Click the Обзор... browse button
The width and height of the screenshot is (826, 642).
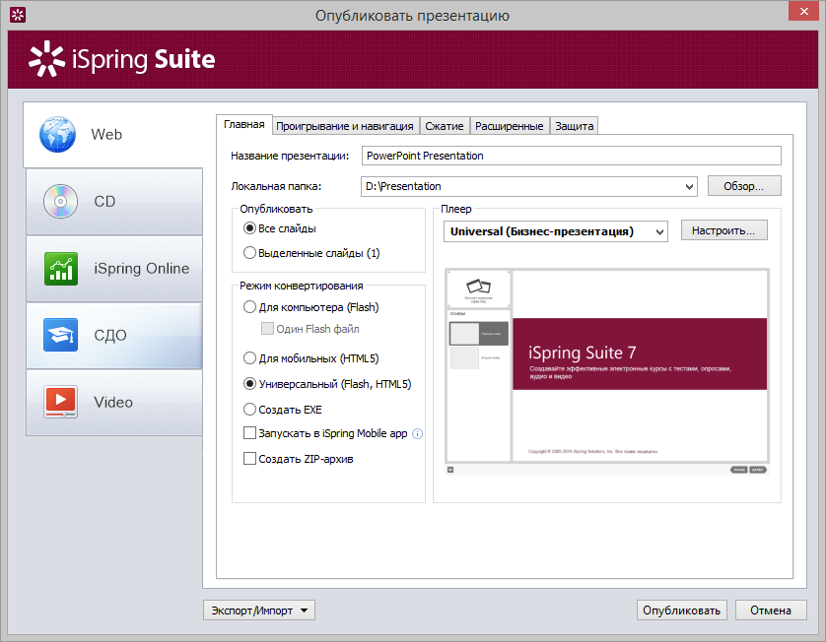pos(744,186)
